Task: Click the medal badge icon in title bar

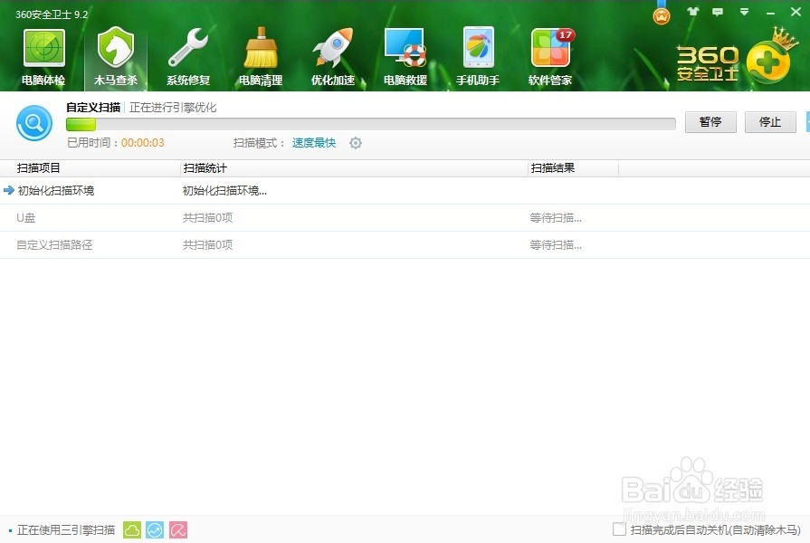Action: tap(662, 14)
